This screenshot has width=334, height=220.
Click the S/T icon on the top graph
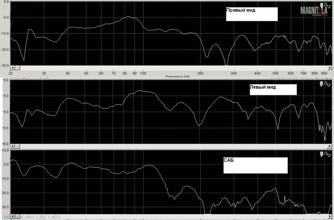(322, 5)
